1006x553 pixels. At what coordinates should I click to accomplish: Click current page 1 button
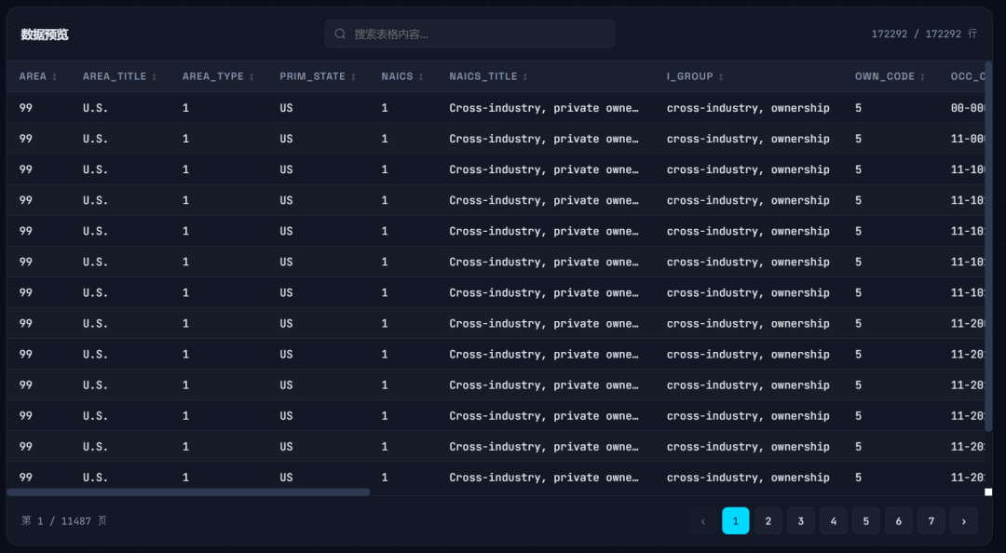(x=735, y=521)
